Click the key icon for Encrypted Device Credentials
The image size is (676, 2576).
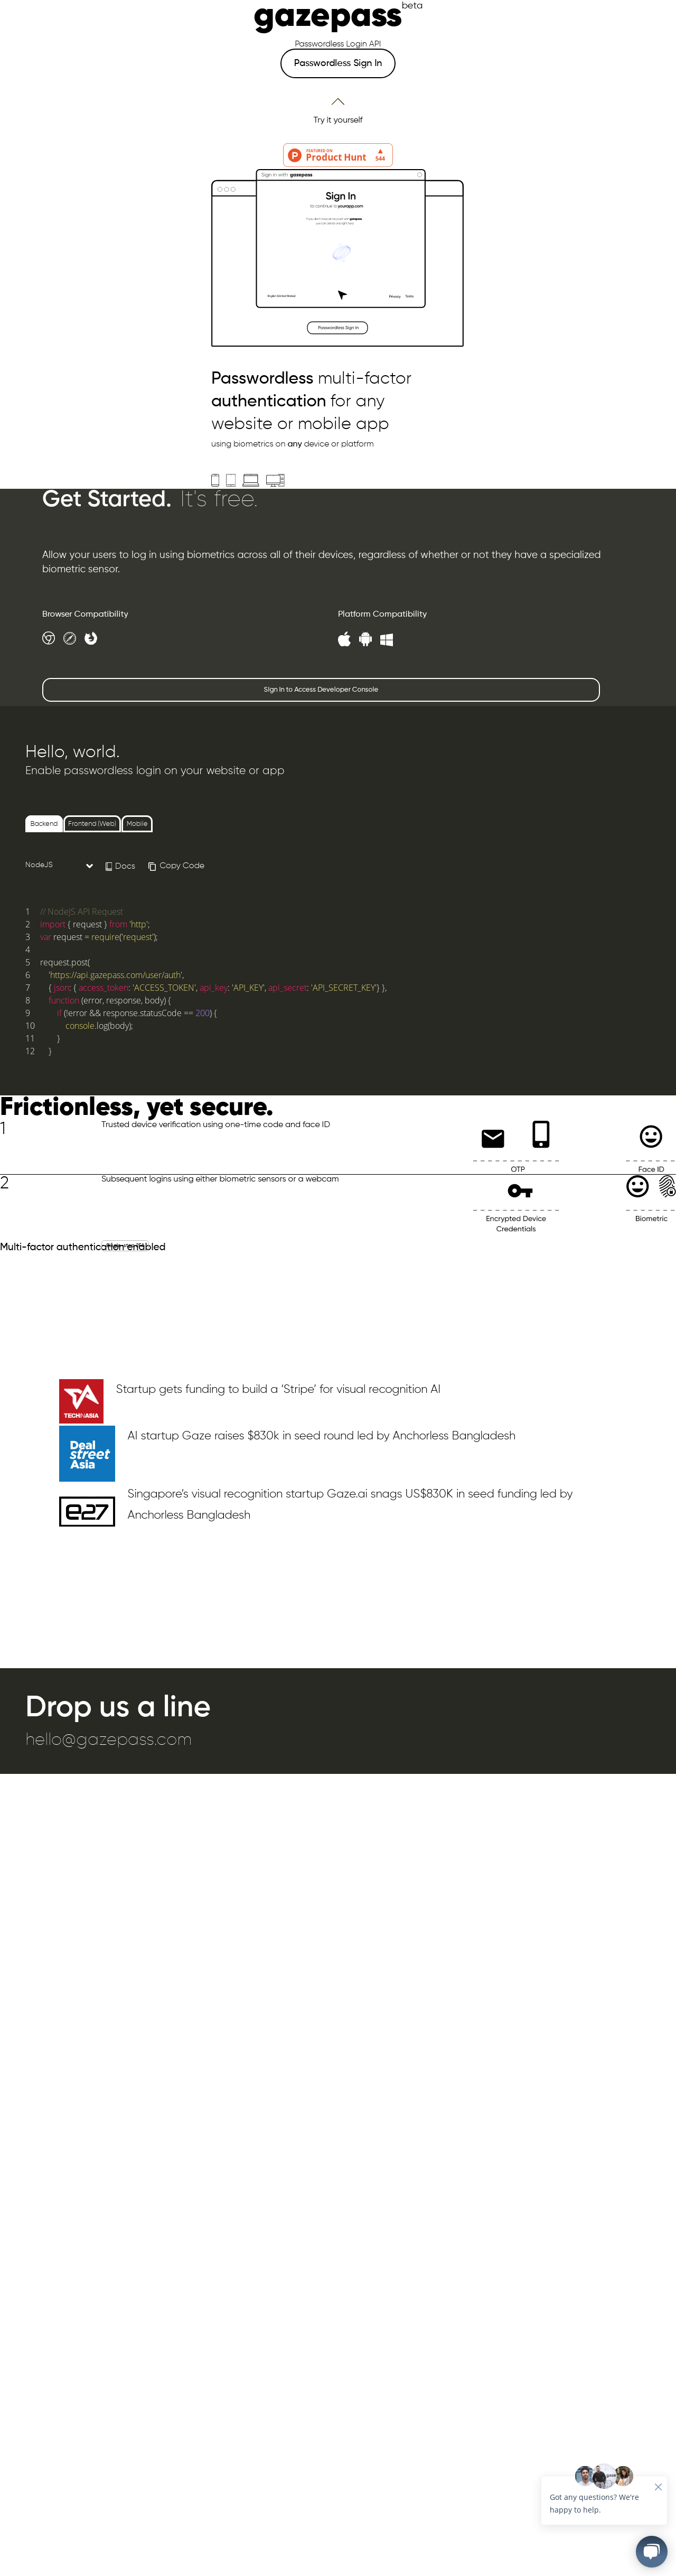(520, 1191)
